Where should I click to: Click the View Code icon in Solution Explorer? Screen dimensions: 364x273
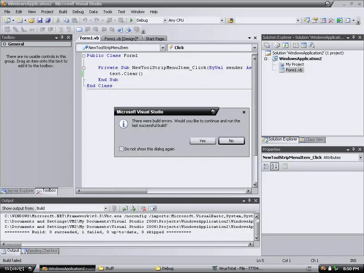[295, 45]
